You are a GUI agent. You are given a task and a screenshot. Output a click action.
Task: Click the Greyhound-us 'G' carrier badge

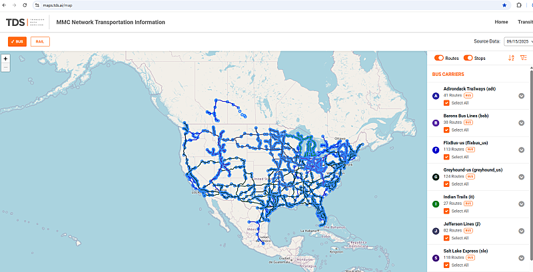pyautogui.click(x=436, y=177)
